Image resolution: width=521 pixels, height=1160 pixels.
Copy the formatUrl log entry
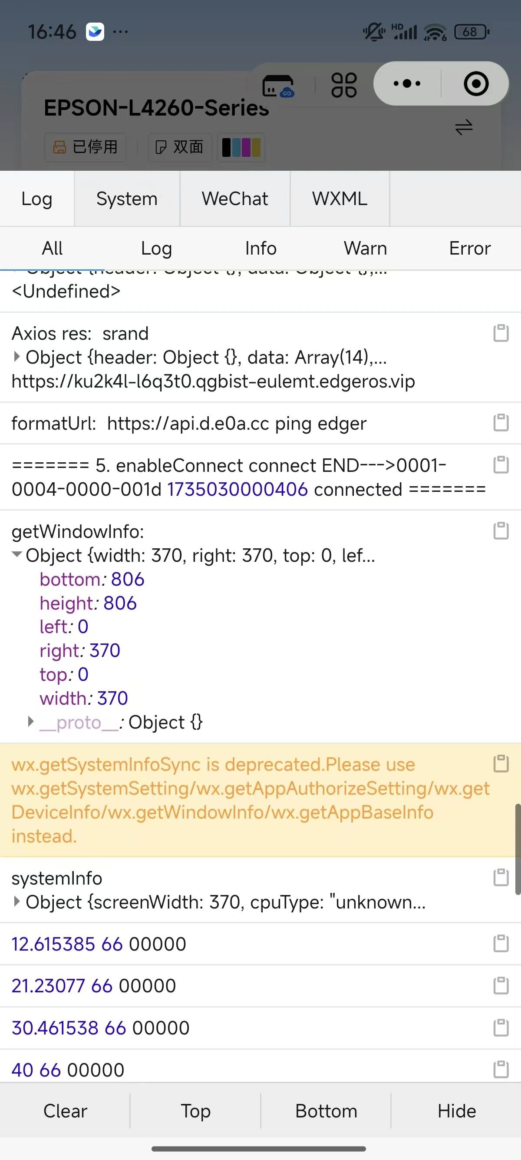501,422
